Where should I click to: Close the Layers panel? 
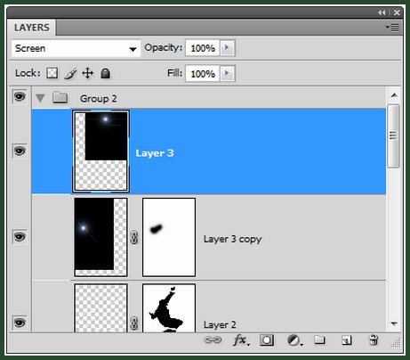397,12
